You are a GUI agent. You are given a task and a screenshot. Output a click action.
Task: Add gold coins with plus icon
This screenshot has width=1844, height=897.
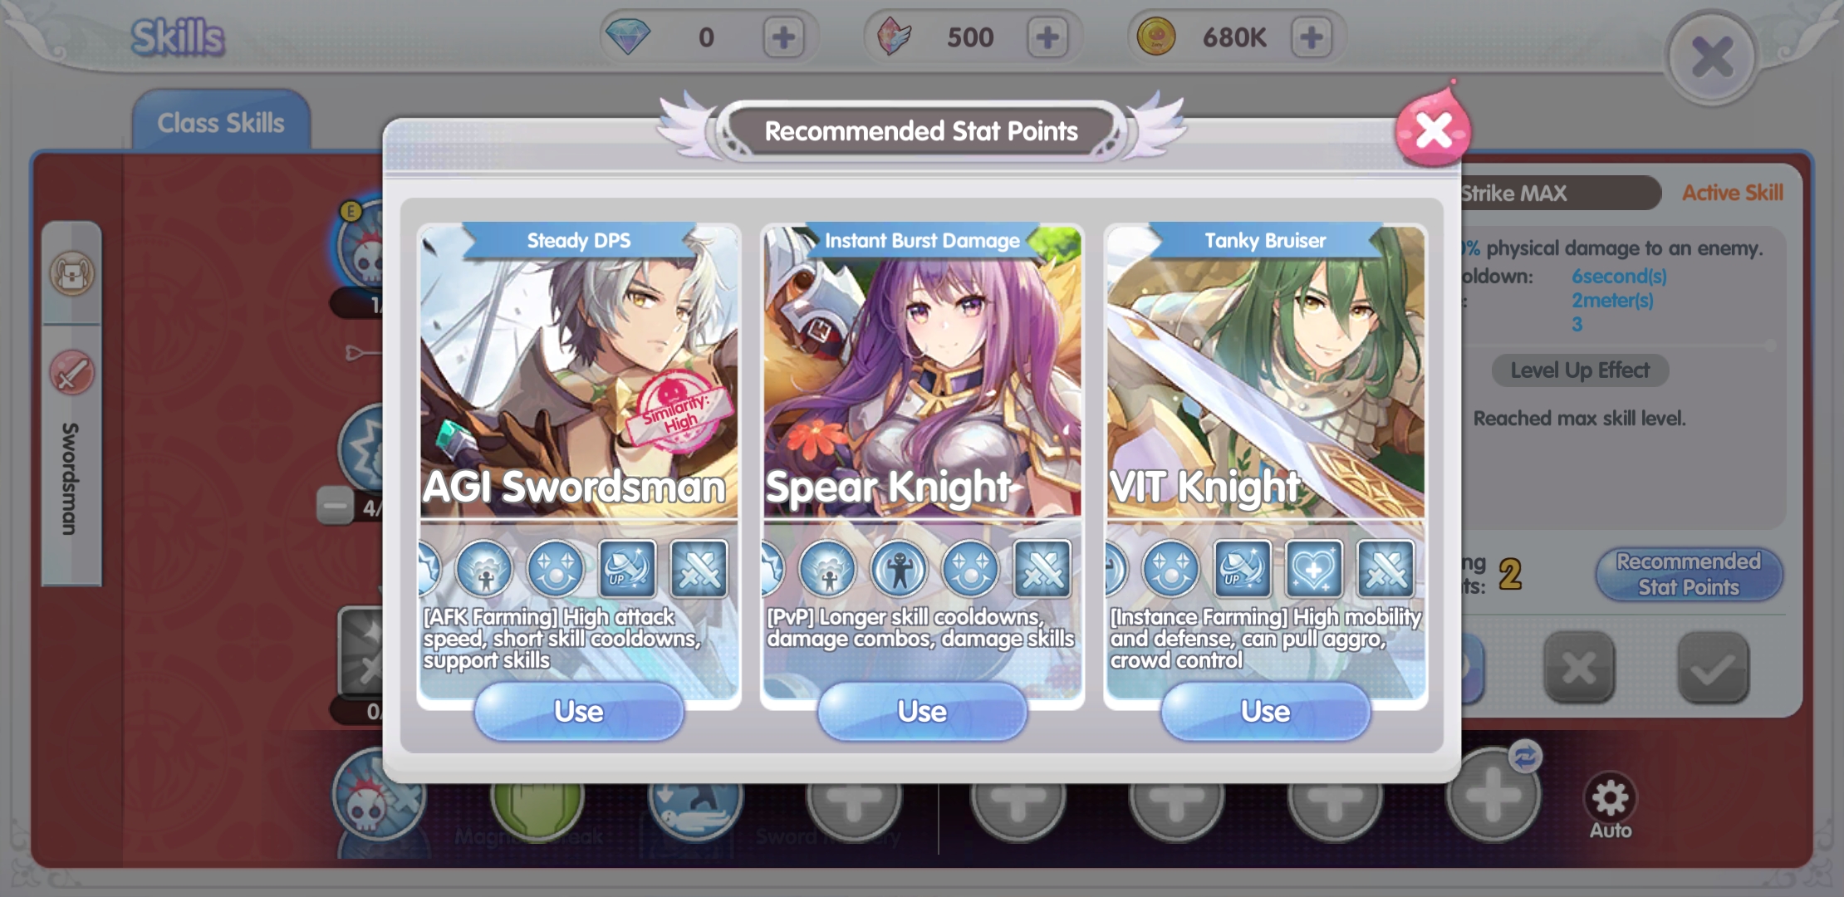[x=1312, y=37]
